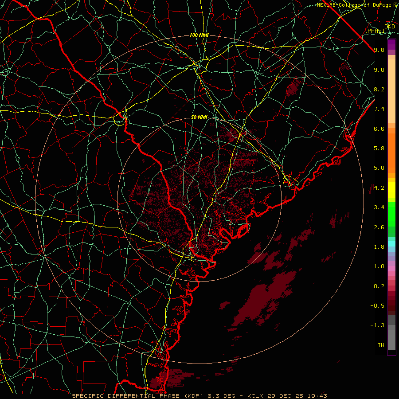Click the -1.3 color scale label

pos(377,325)
